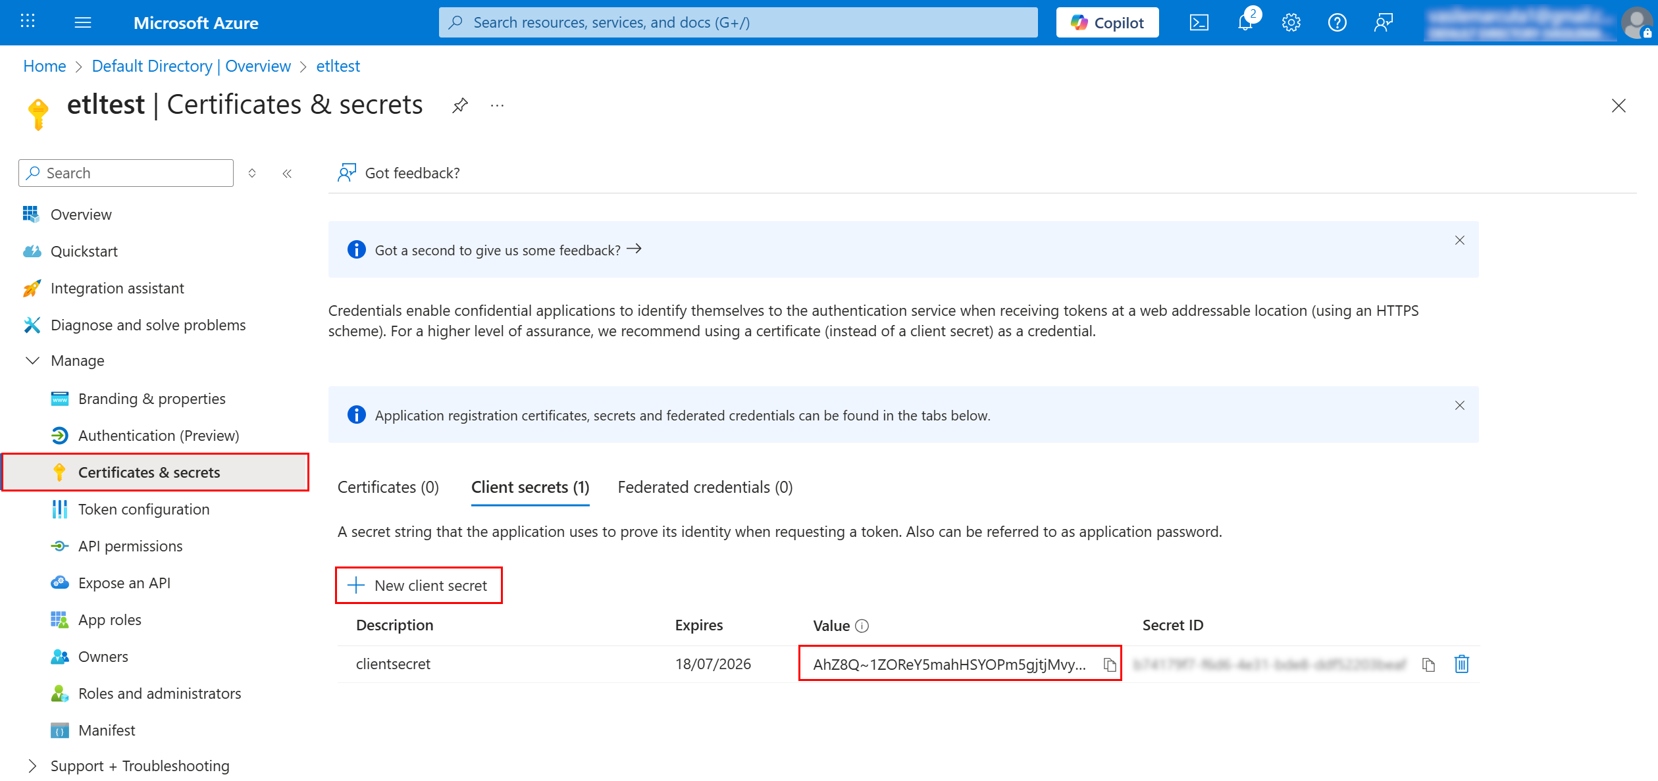The image size is (1658, 781).
Task: Open the Copilot button
Action: (x=1107, y=23)
